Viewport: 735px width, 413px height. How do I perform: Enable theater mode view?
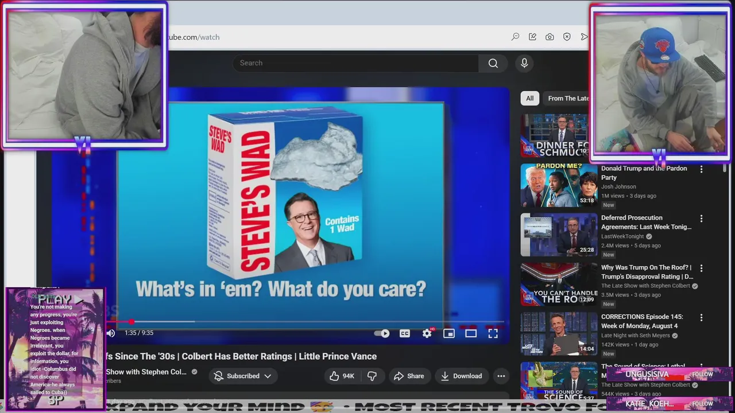click(x=471, y=333)
